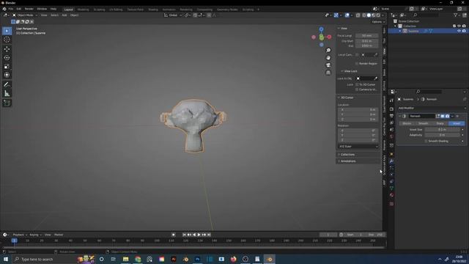Viewport: 469px width, 264px height.
Task: Click the Adaptivity value slider
Action: point(442,135)
